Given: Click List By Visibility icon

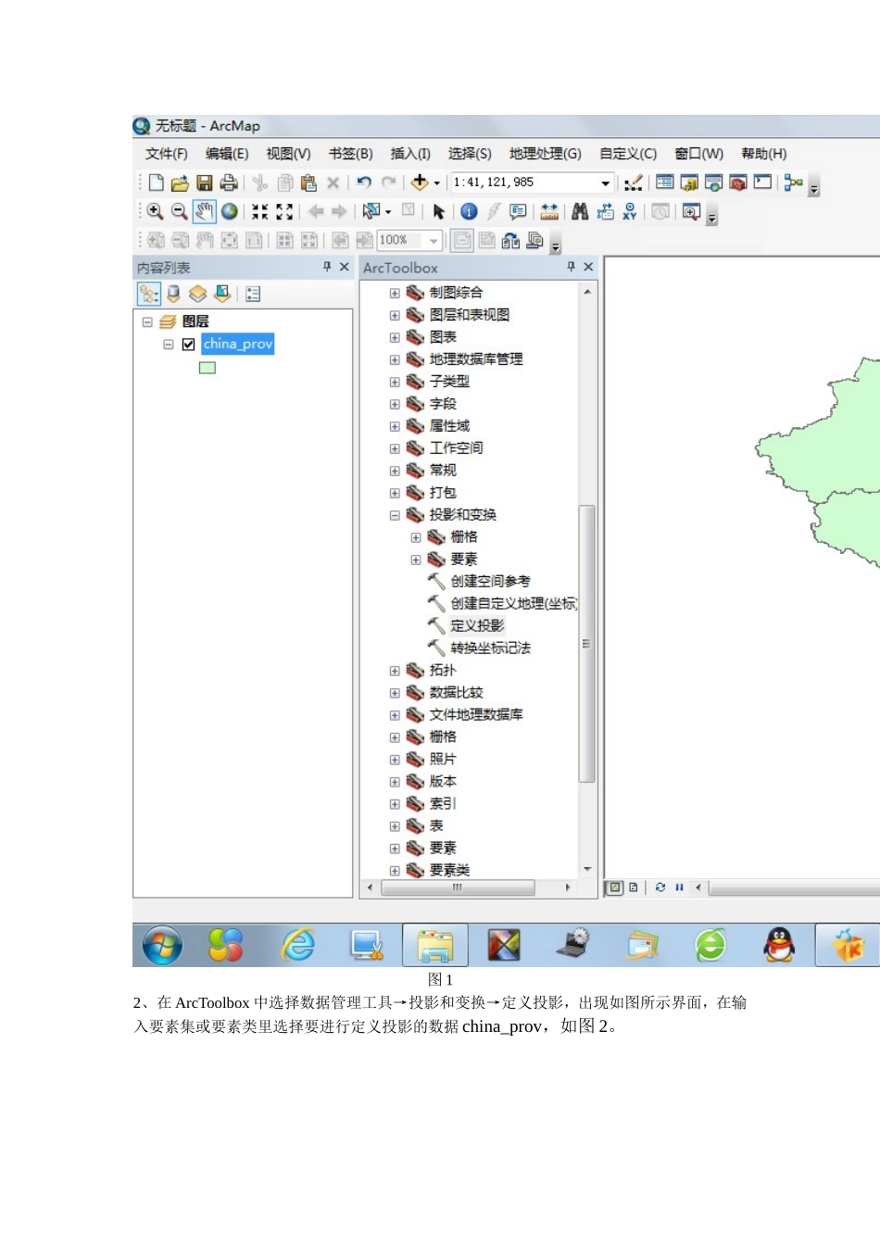Looking at the screenshot, I should pos(197,294).
